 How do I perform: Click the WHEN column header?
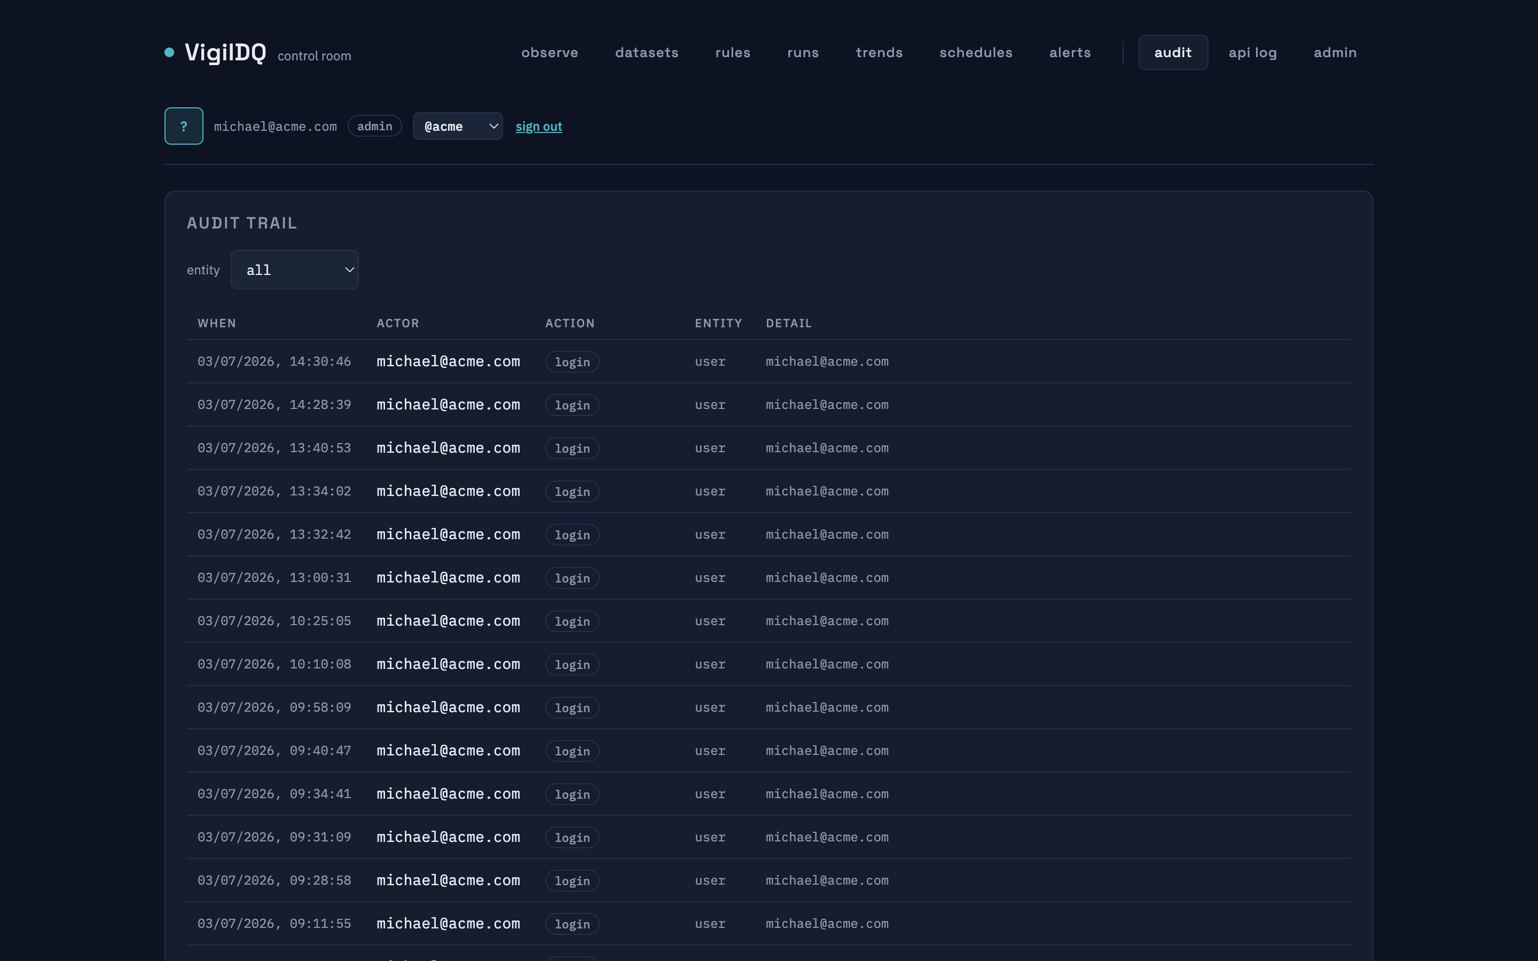click(217, 323)
